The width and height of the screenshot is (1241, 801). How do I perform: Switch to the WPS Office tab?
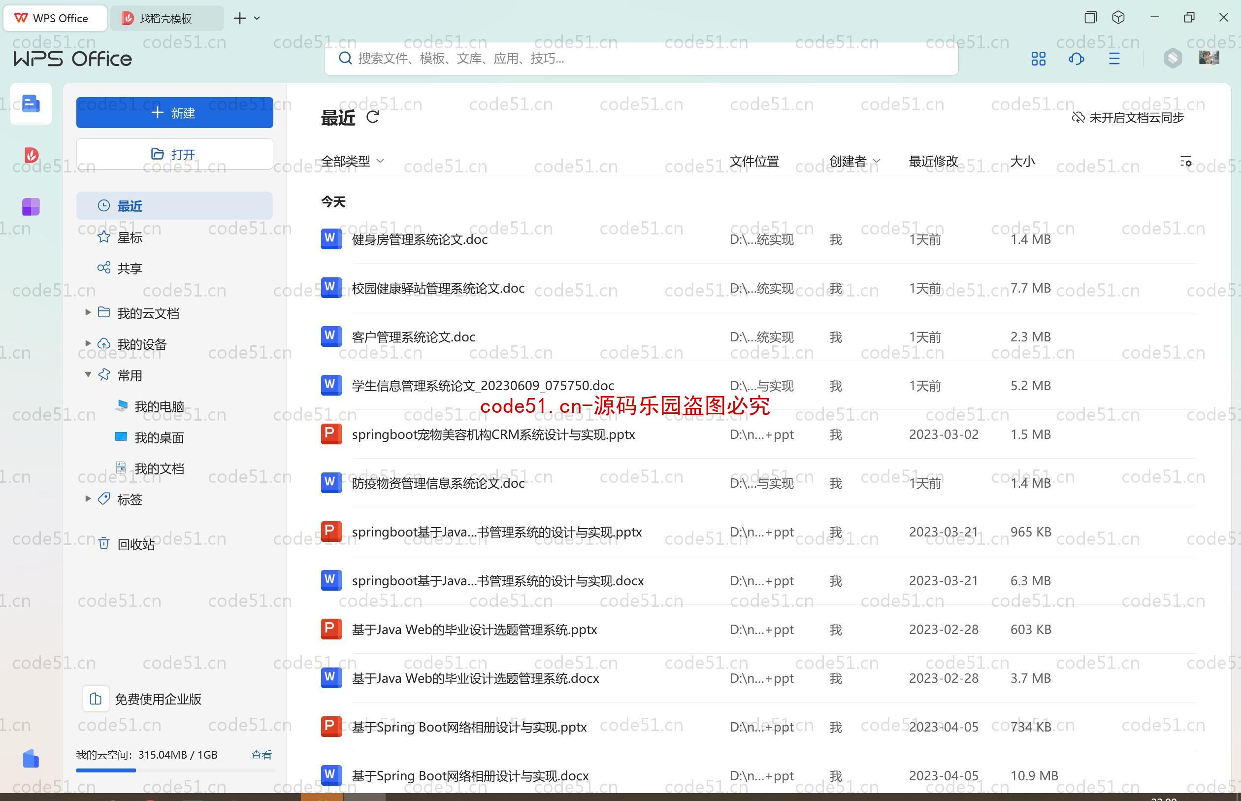click(55, 18)
